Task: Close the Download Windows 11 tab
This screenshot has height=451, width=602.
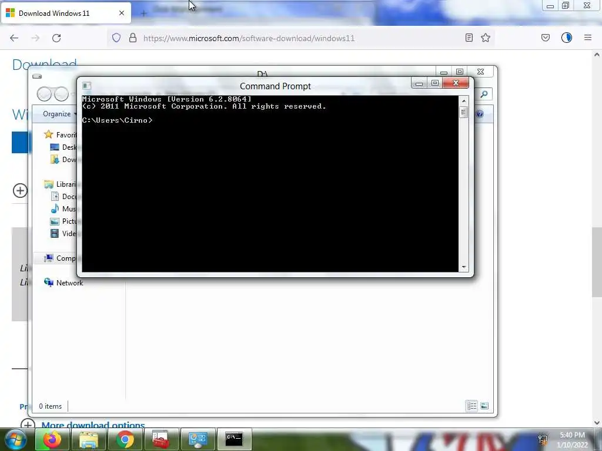Action: point(122,13)
